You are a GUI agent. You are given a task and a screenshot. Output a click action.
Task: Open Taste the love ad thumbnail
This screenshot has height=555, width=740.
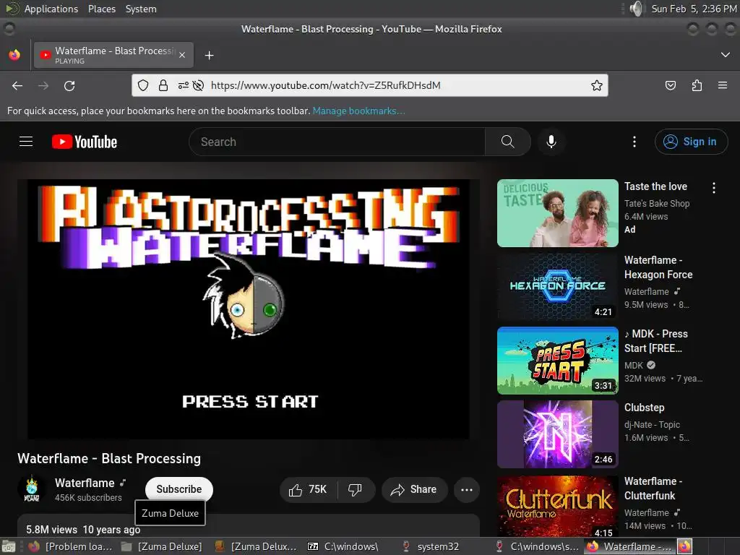click(557, 213)
